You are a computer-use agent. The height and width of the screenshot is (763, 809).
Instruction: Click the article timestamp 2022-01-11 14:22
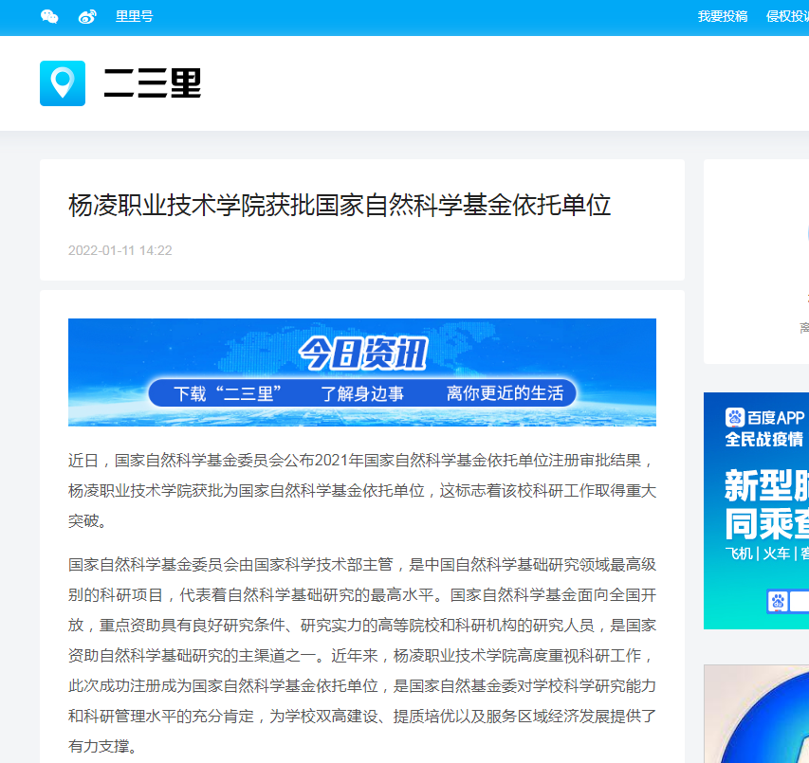point(120,250)
